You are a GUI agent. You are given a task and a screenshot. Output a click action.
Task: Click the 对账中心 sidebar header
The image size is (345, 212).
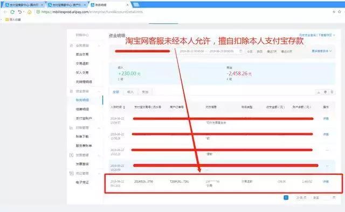[82, 35]
